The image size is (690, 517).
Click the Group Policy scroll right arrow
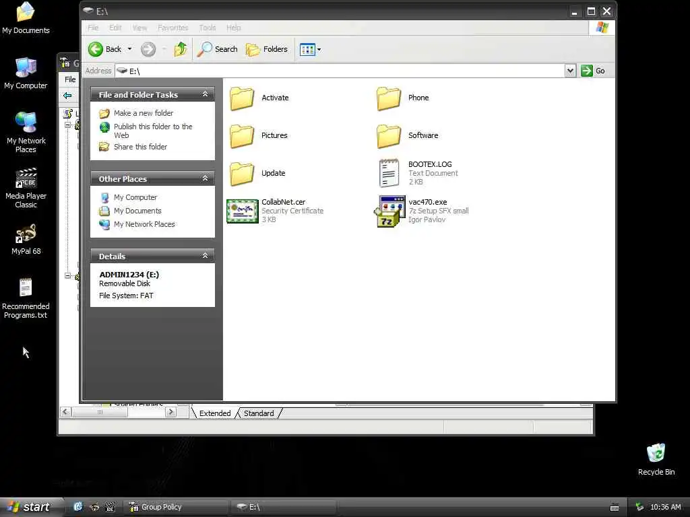coord(171,412)
